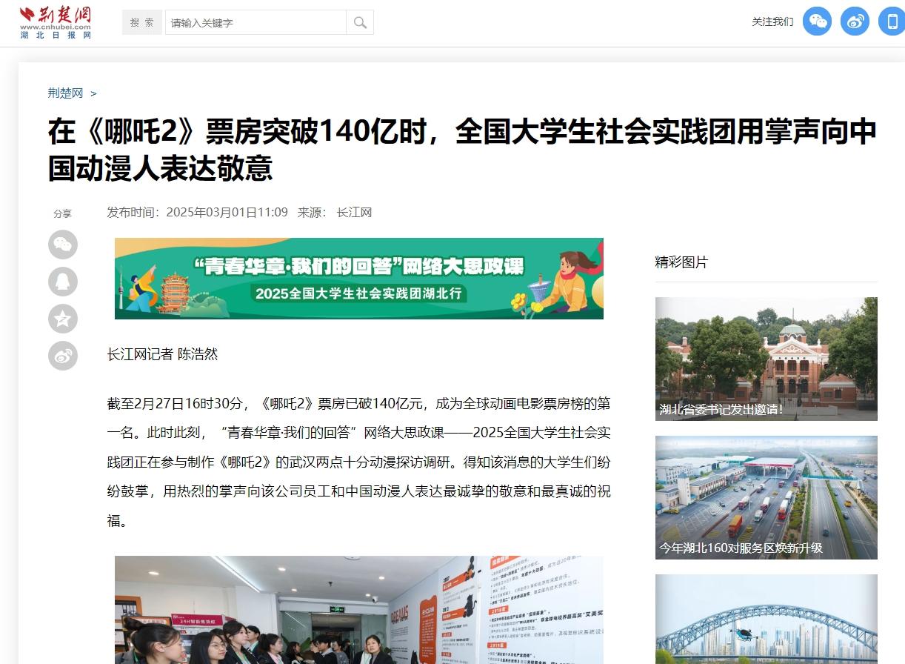Open the 荆楚网 breadcrumb link
905x664 pixels.
[x=66, y=93]
